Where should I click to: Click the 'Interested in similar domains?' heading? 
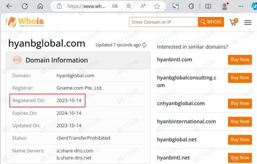pos(193,47)
